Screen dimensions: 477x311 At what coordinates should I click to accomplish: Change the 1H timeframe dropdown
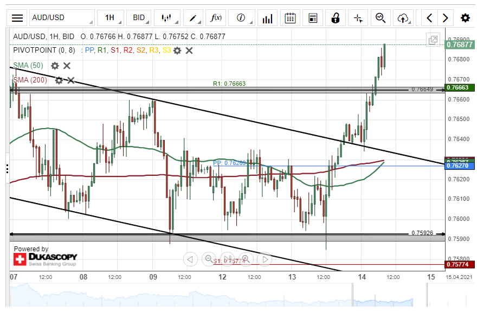click(111, 18)
